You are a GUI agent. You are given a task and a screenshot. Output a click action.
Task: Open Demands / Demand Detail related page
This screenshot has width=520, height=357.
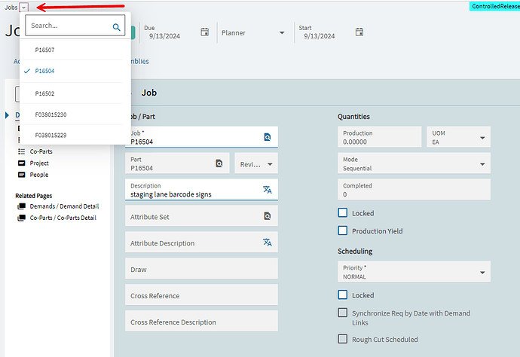(x=64, y=206)
